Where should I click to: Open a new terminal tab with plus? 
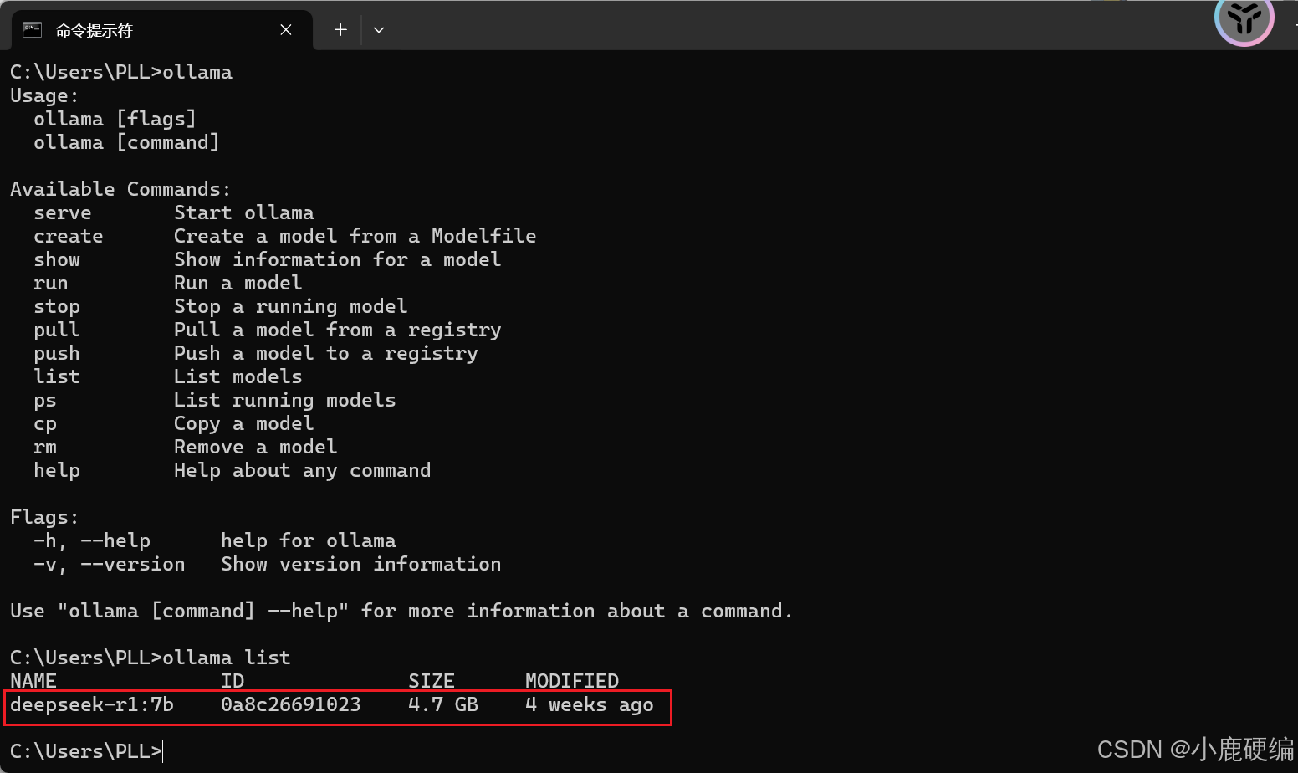tap(340, 30)
